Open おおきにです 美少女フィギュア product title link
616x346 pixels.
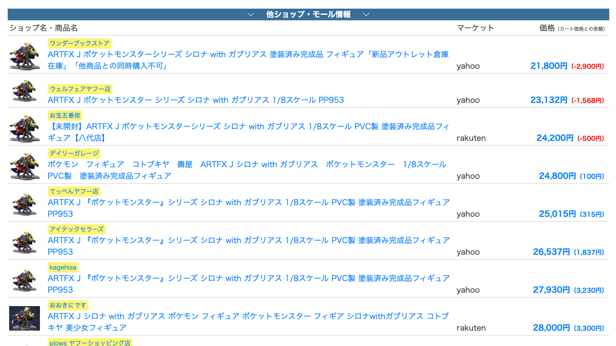[x=248, y=322]
